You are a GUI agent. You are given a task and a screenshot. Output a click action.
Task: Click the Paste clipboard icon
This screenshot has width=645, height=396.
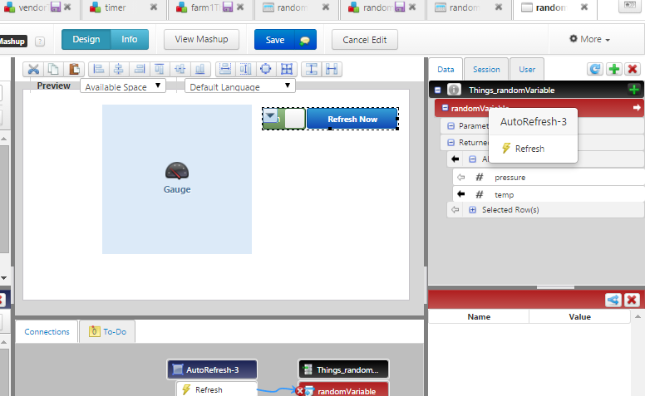(x=74, y=69)
